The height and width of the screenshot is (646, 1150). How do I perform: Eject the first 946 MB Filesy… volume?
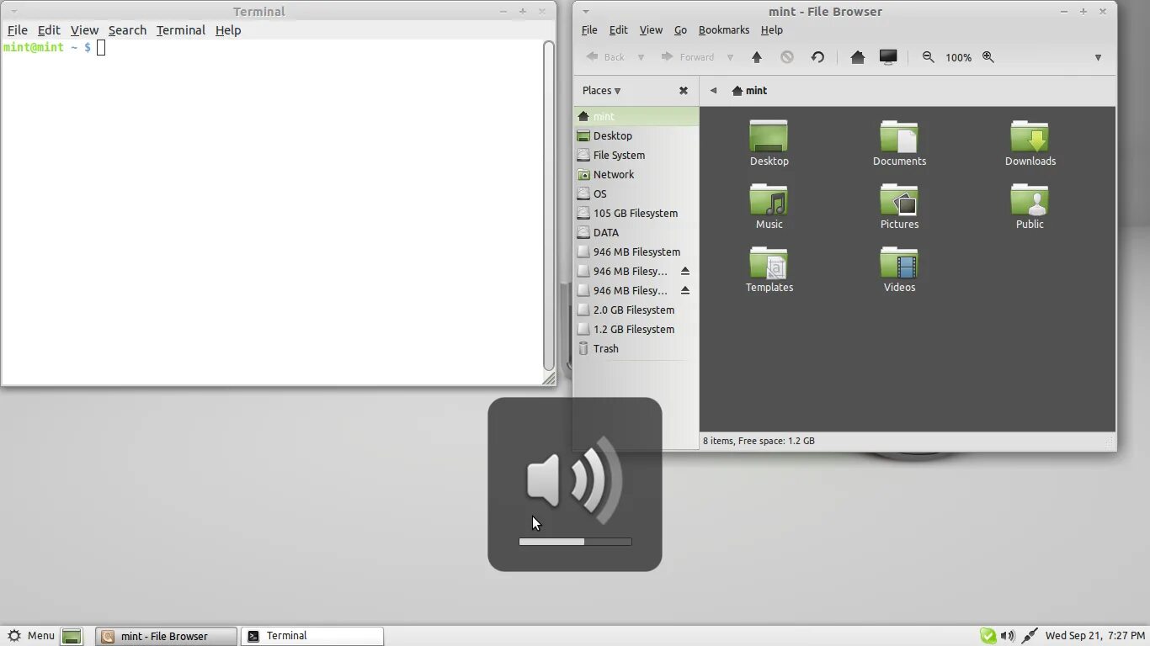(x=685, y=271)
